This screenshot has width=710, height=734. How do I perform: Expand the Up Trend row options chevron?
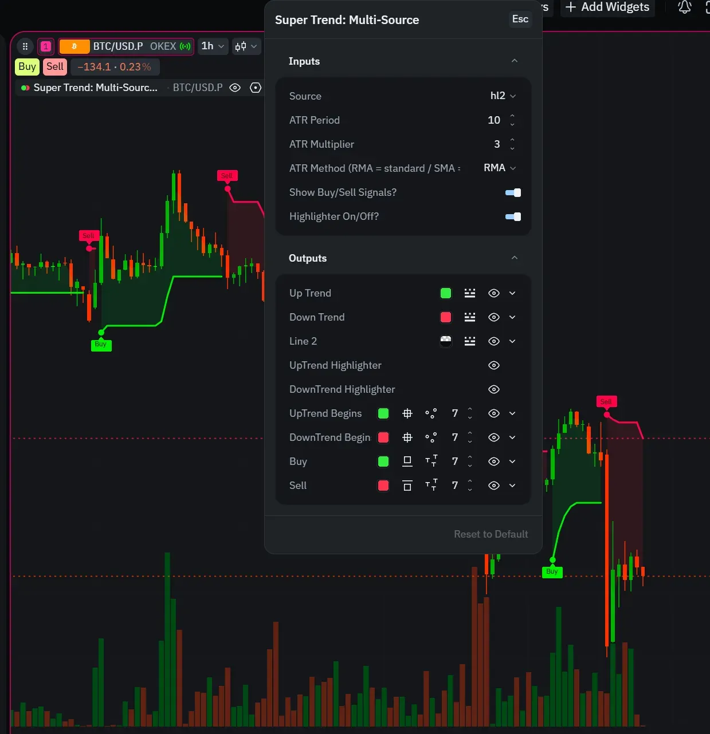(512, 293)
